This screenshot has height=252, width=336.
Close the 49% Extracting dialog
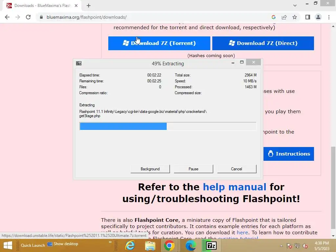(254, 62)
